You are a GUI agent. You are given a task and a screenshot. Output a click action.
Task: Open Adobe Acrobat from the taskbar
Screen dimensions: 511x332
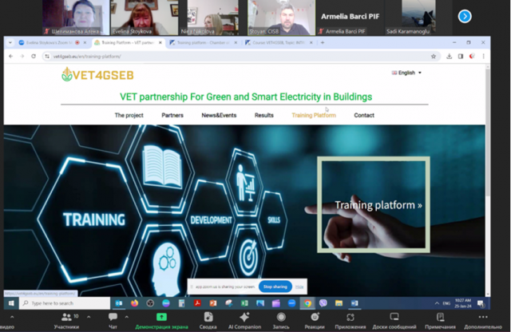(x=197, y=303)
